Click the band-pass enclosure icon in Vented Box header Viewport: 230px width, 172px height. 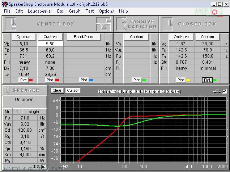[x=103, y=24]
